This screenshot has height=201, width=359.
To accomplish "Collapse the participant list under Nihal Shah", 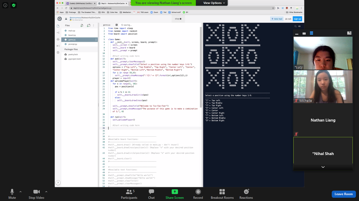I will (323, 167).
